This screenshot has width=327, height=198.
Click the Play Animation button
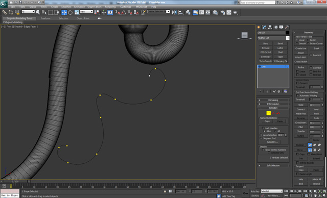pos(295,191)
